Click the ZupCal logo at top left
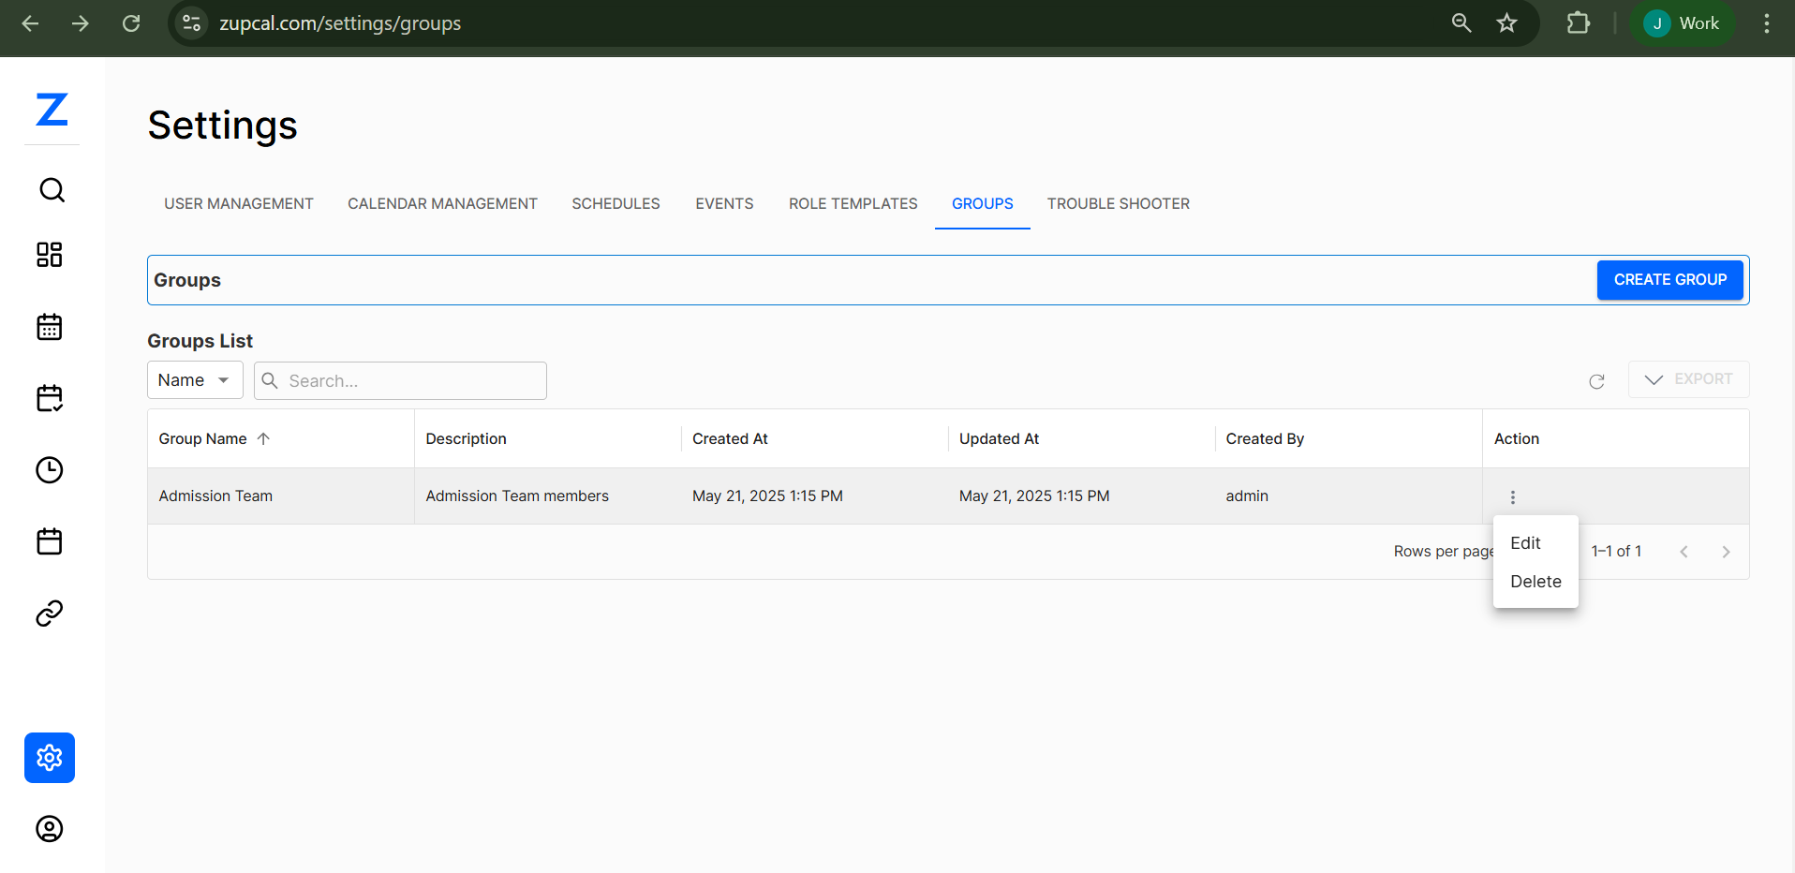 51,111
